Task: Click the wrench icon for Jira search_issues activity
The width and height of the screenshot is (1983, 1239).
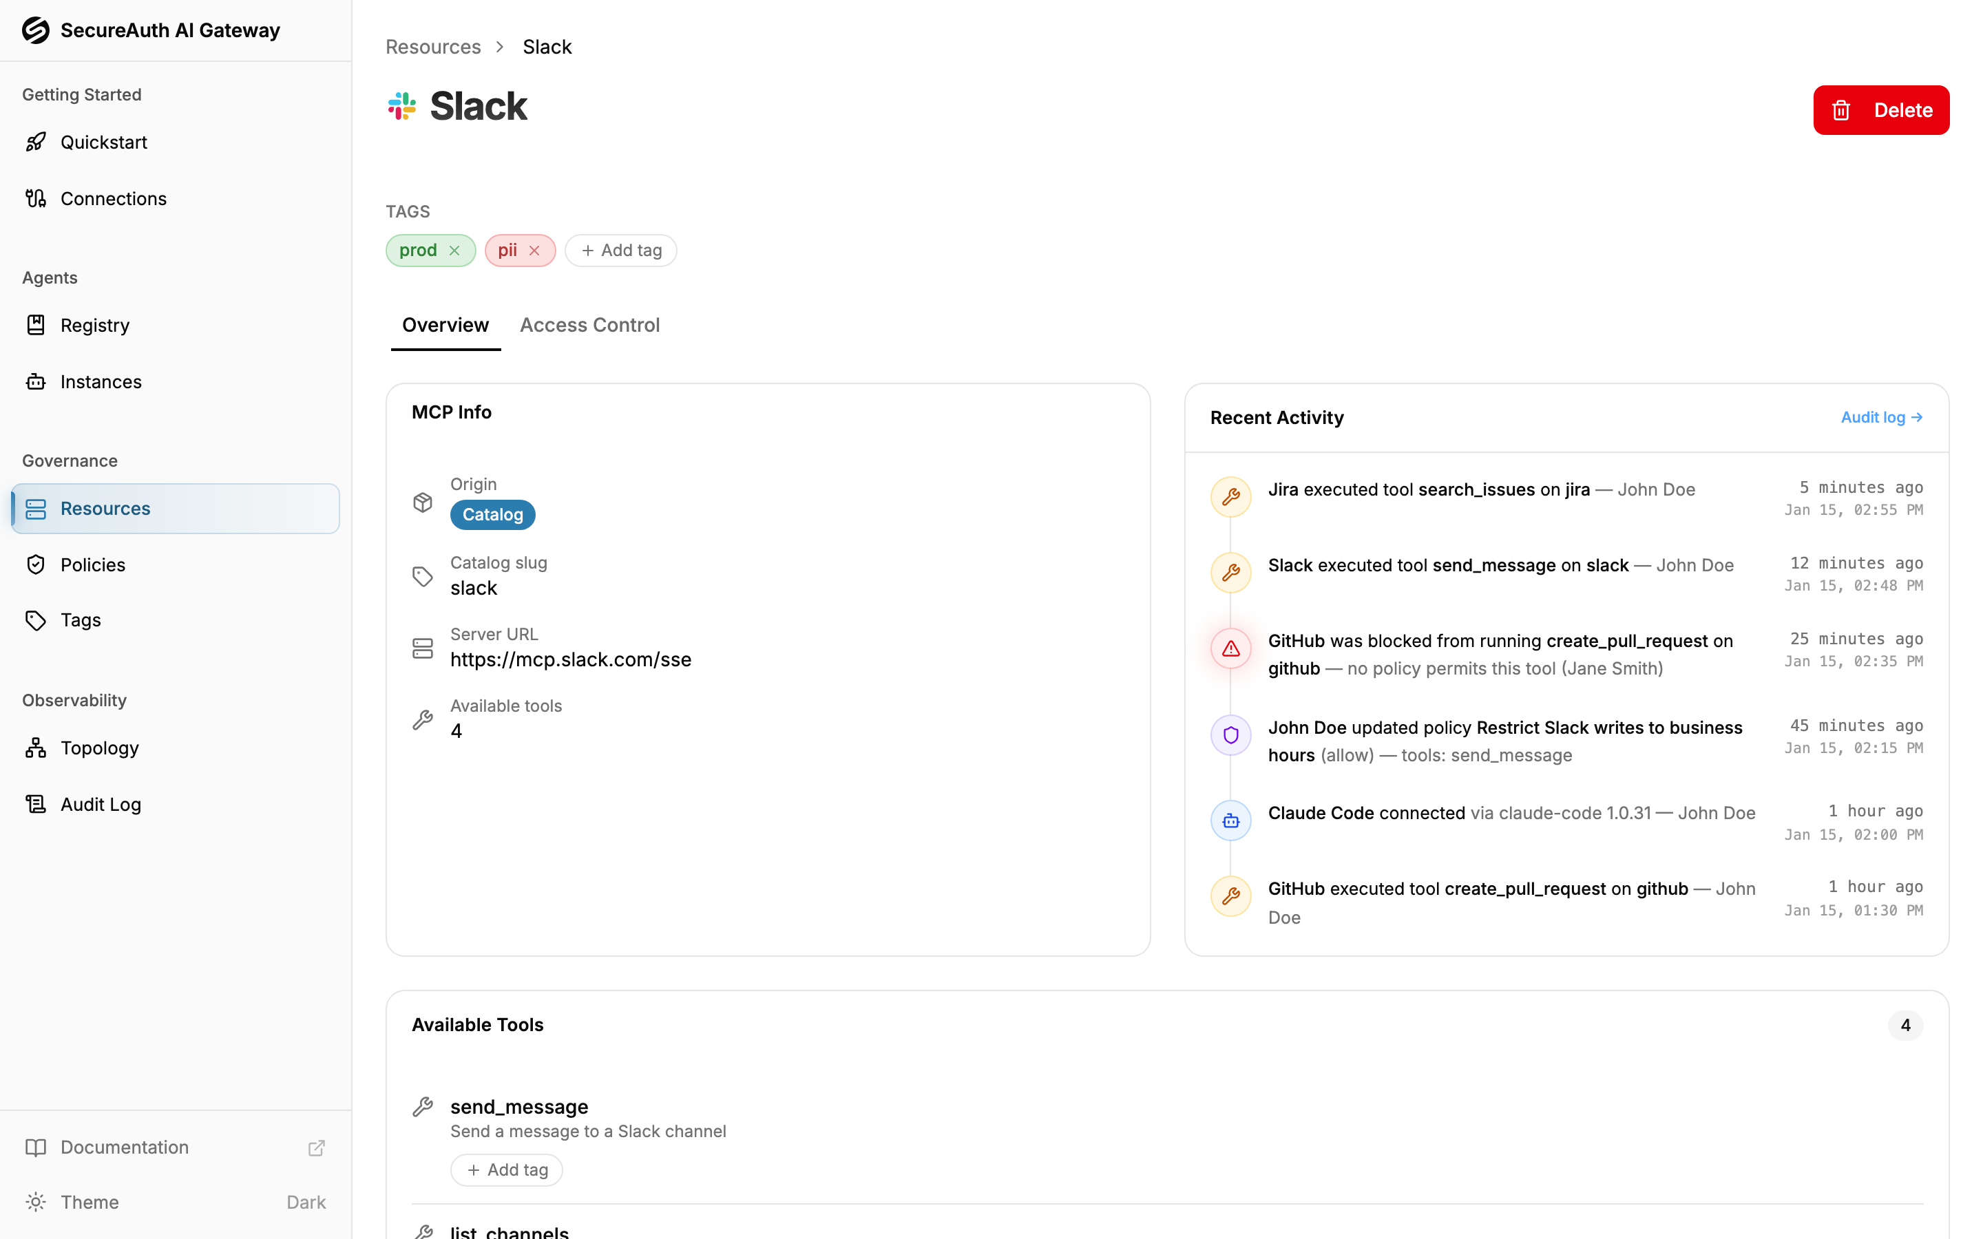Action: click(x=1231, y=496)
